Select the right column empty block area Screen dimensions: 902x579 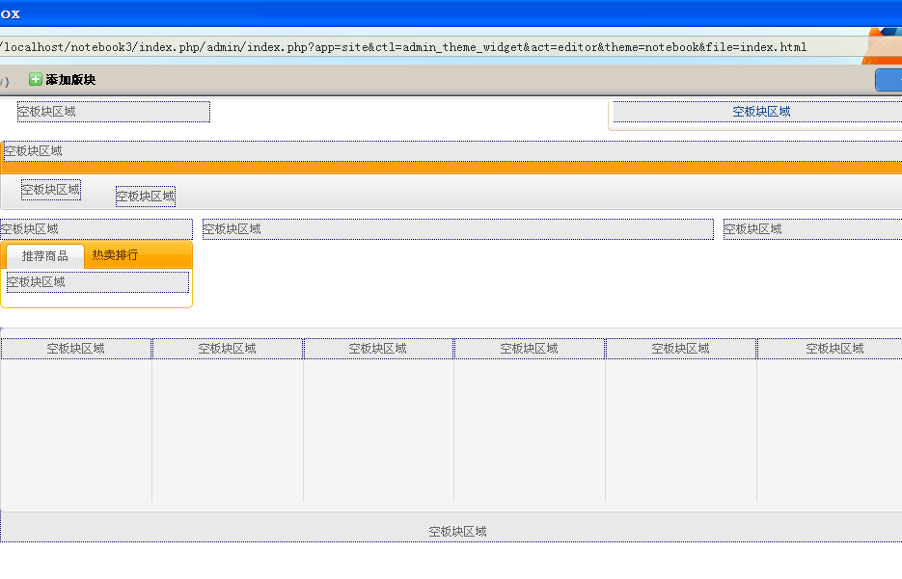pyautogui.click(x=812, y=229)
